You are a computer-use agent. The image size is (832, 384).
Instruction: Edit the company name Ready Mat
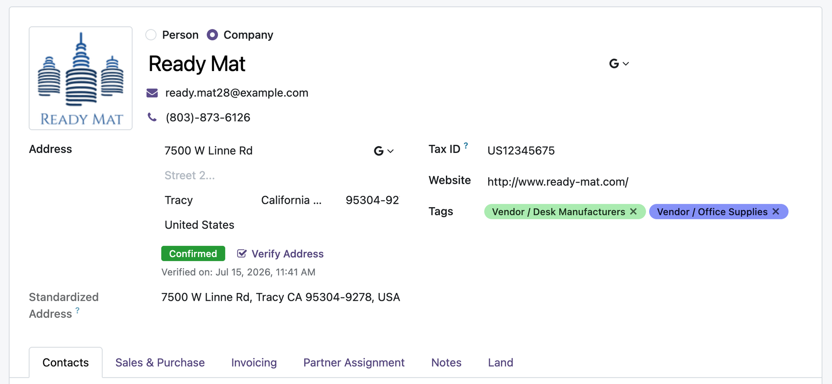(197, 64)
